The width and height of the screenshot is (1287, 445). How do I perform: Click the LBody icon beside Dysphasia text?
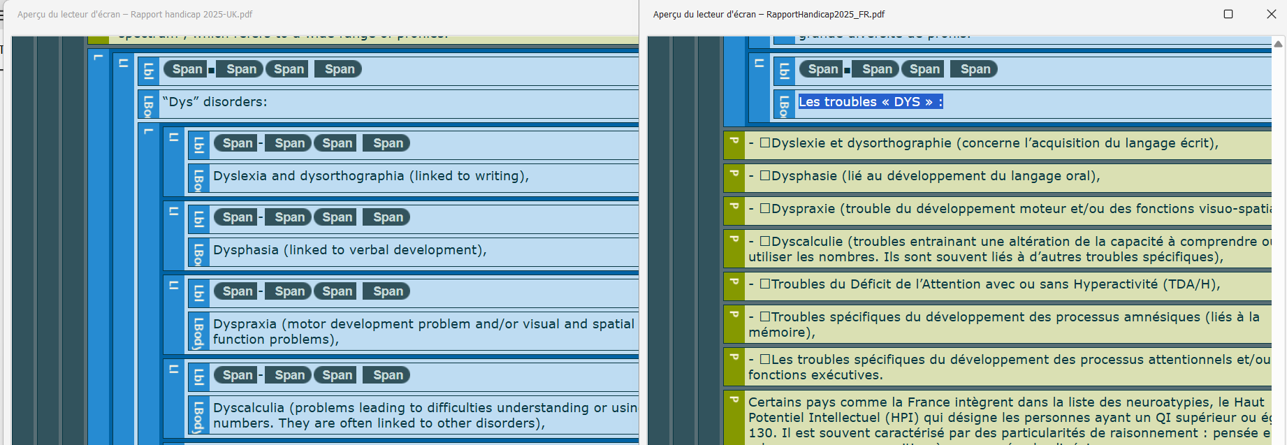pos(198,253)
